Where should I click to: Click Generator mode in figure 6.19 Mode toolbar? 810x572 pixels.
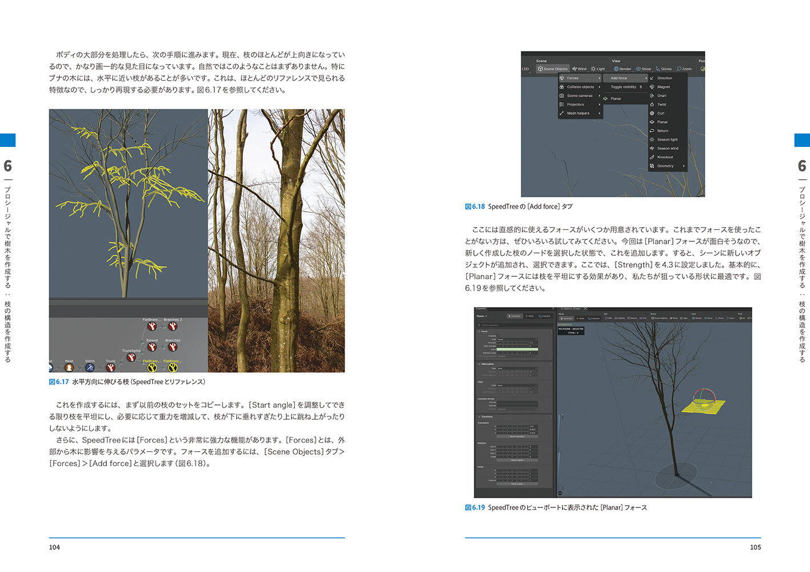pos(567,318)
